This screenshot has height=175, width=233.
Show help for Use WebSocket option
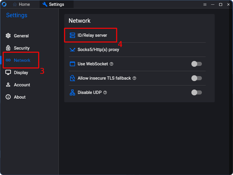[111, 64]
